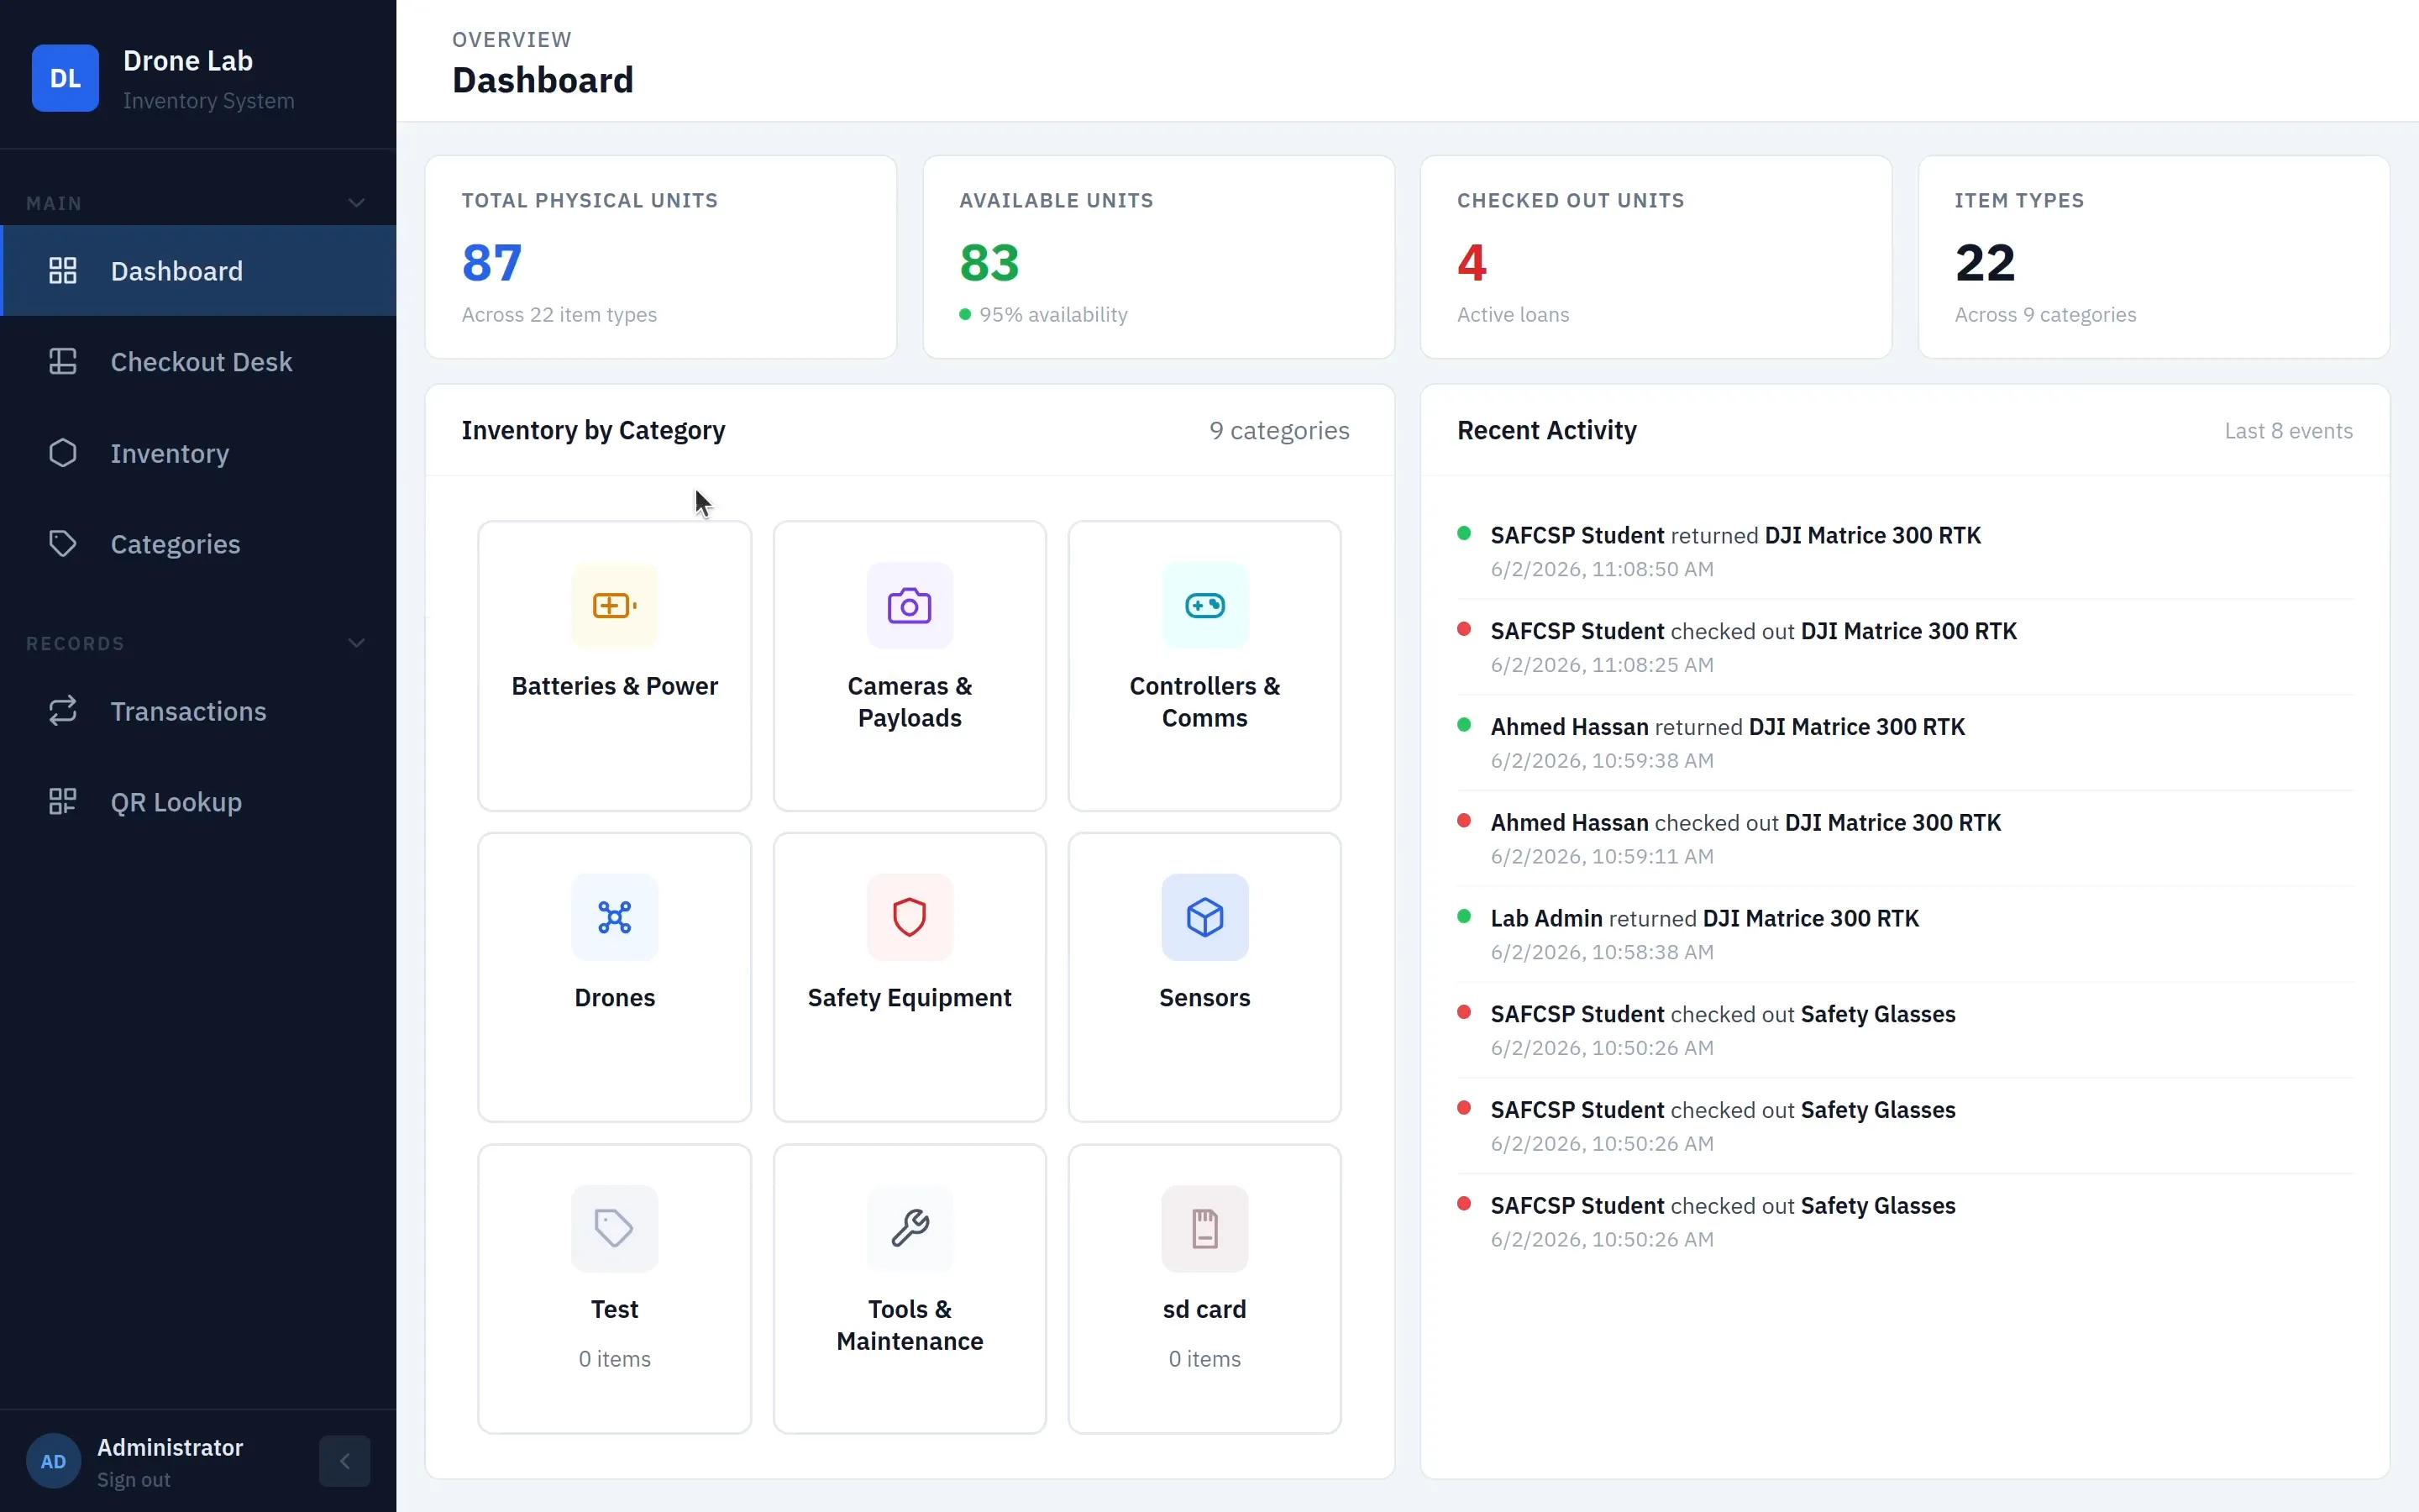Viewport: 2419px width, 1512px height.
Task: Open the Categories page
Action: point(198,544)
